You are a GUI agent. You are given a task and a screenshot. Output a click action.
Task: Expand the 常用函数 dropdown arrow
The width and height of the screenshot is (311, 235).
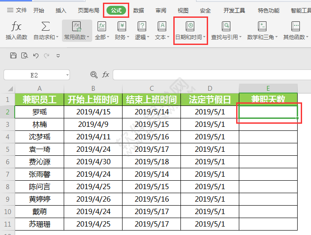pos(88,37)
